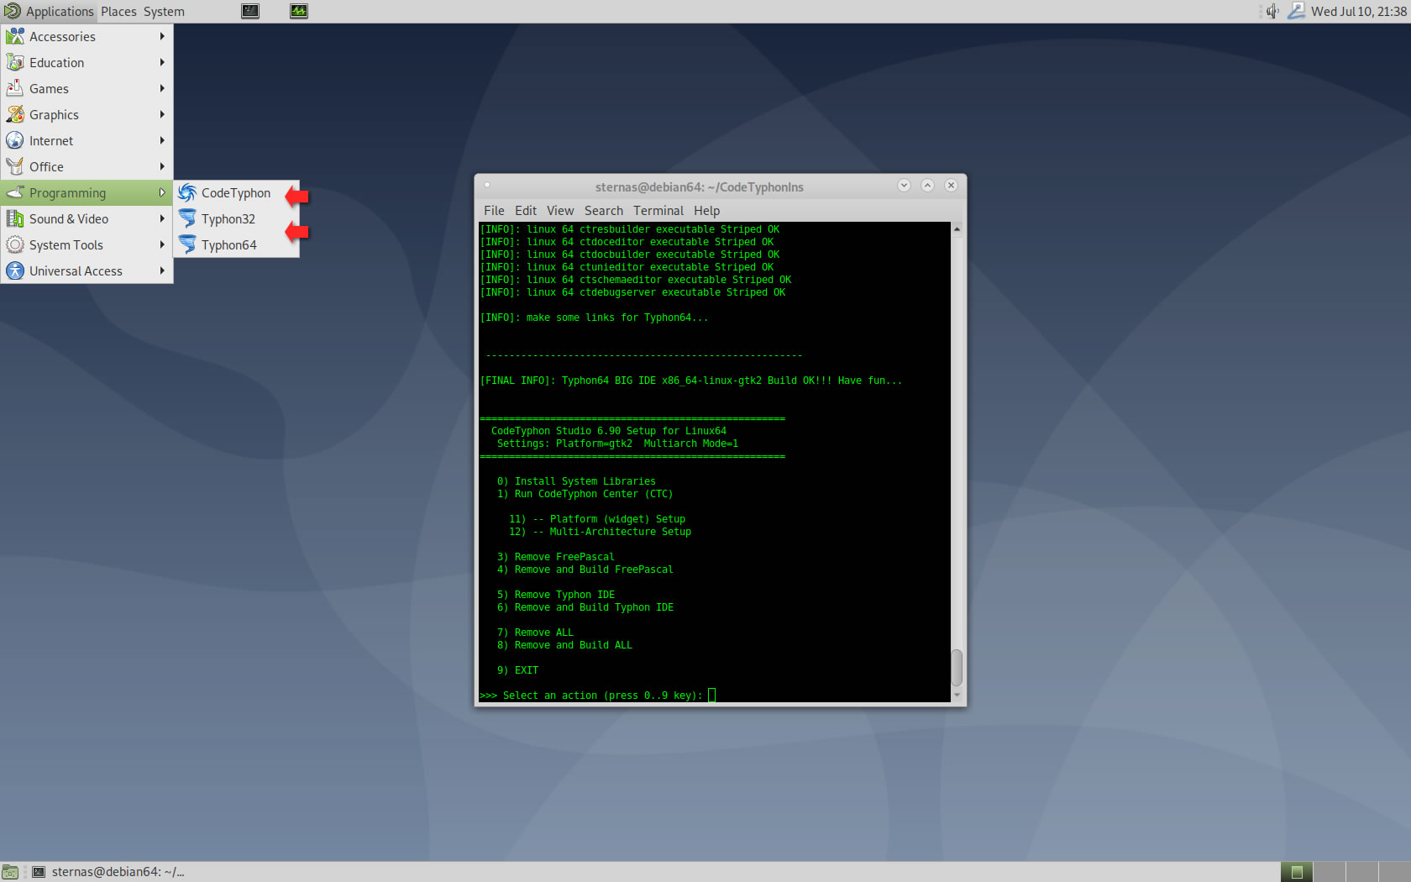Click the show desktop icon in bottom panel
The width and height of the screenshot is (1411, 882).
tap(9, 872)
